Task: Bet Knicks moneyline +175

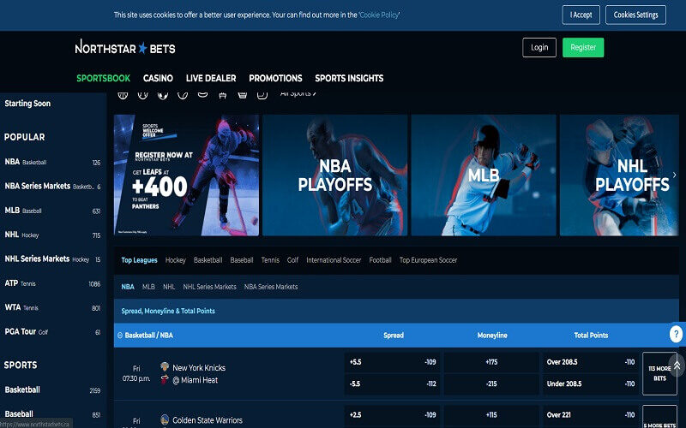Action: pyautogui.click(x=491, y=362)
